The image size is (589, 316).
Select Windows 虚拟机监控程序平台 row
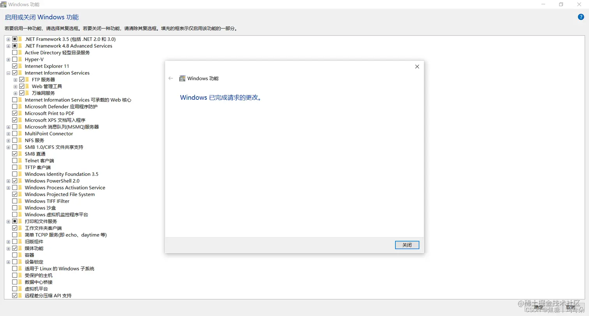pos(56,215)
